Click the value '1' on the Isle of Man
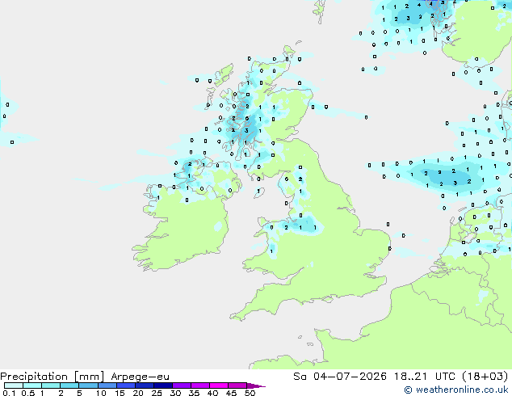The image size is (512, 396). pyautogui.click(x=258, y=192)
